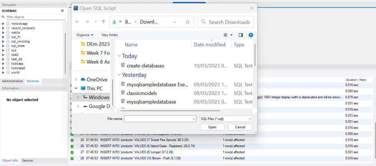Expand the mytodoapp schema
Screen dimensions: 376x166
[x=3, y=23]
